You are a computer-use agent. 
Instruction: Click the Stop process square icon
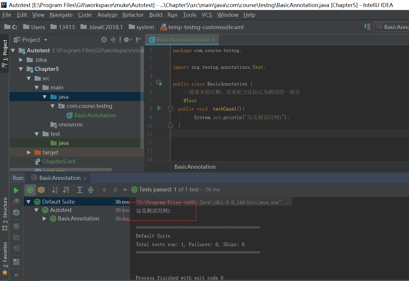[x=16, y=226]
